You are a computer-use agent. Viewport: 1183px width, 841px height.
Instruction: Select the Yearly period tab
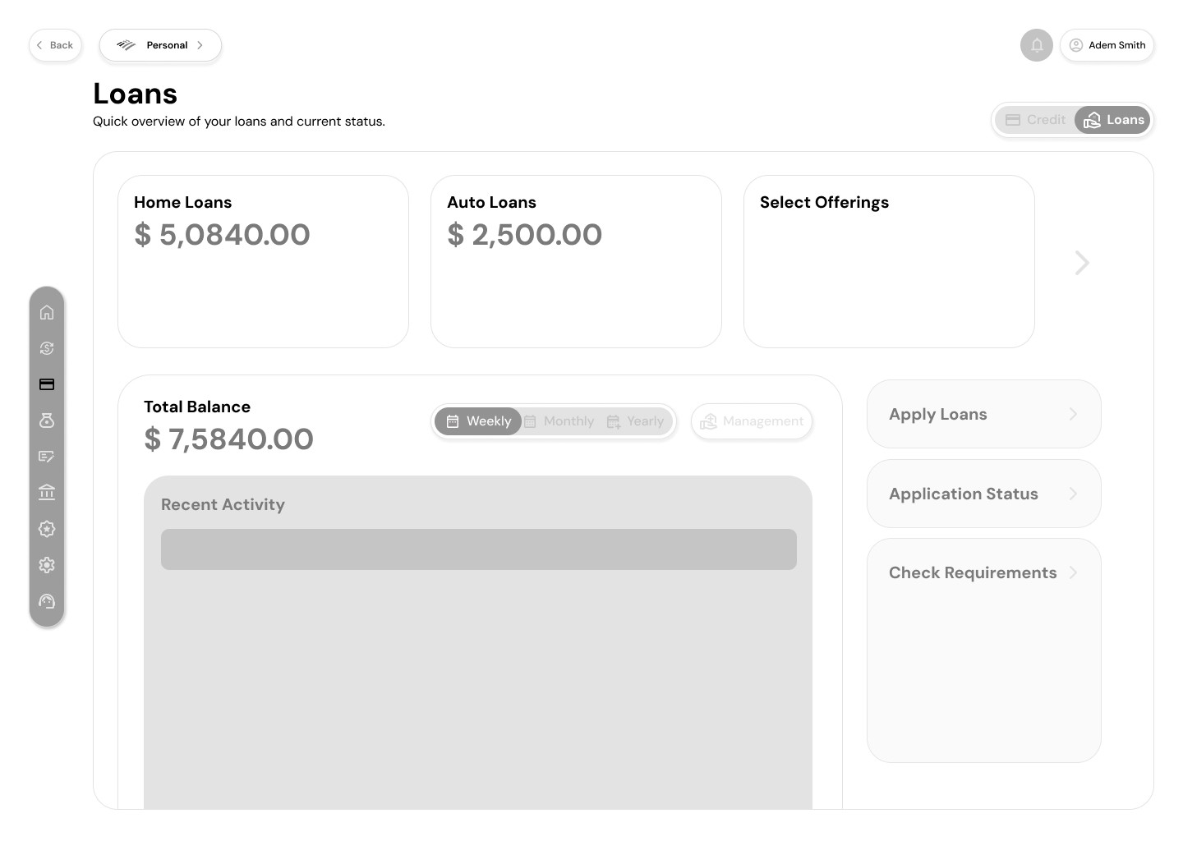coord(635,421)
